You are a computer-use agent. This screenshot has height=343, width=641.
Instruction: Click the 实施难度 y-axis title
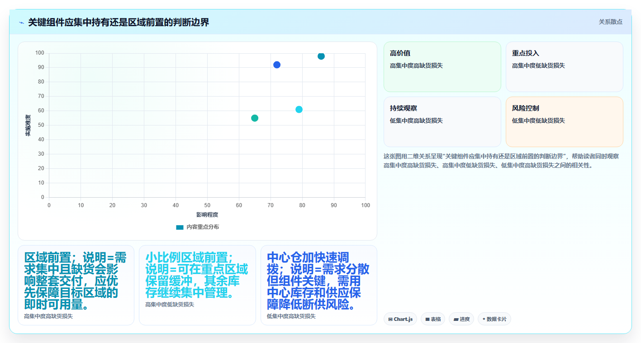pyautogui.click(x=28, y=125)
